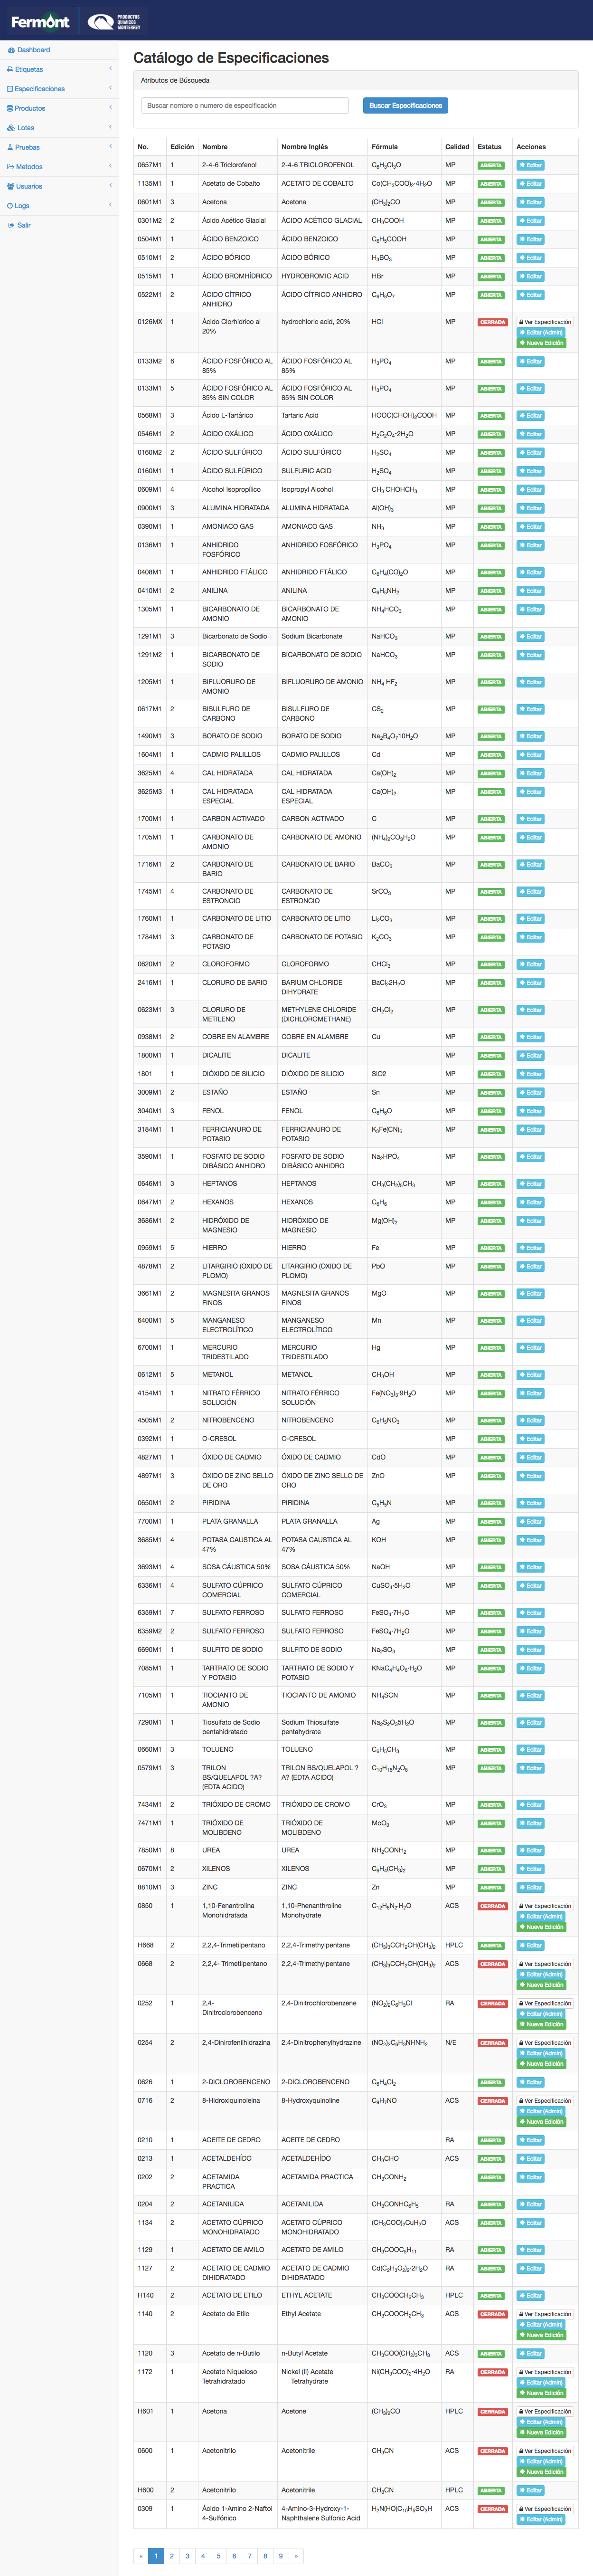Image resolution: width=593 pixels, height=2576 pixels.
Task: Click the Etiquetas printer icon
Action: click(11, 70)
